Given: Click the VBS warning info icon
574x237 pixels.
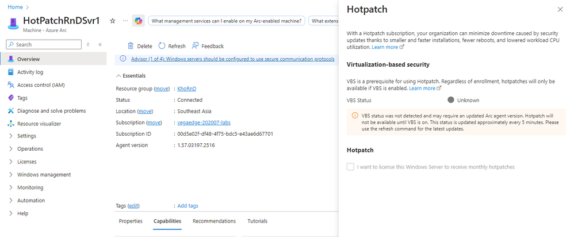Looking at the screenshot, I should 354,116.
